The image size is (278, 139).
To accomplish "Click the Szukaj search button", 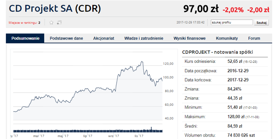I will (x=261, y=23).
